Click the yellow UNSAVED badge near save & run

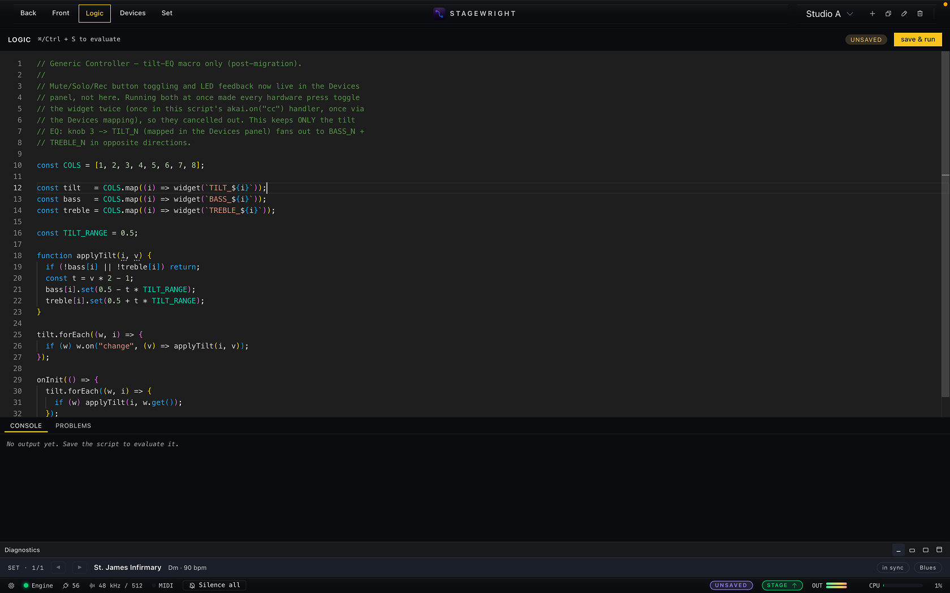tap(866, 40)
